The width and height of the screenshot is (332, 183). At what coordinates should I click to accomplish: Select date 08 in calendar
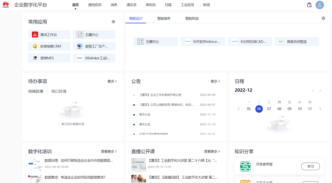click(279, 109)
